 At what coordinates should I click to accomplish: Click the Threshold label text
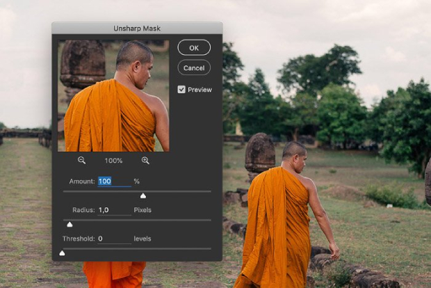coord(78,239)
